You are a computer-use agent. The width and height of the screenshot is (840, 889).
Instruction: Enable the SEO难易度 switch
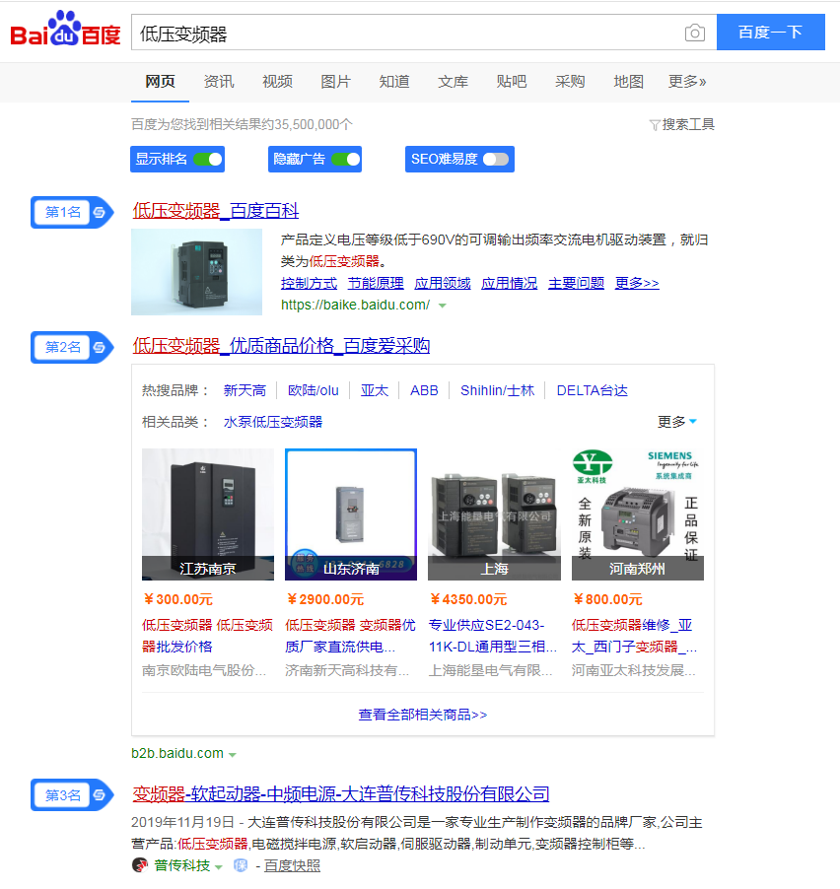pyautogui.click(x=496, y=160)
